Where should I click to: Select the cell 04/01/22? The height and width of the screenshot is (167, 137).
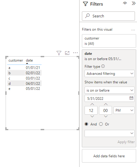(x=33, y=84)
